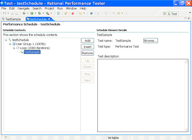This screenshot has width=192, height=140.
Task: Select the TestSample tree item
Action: click(32, 52)
